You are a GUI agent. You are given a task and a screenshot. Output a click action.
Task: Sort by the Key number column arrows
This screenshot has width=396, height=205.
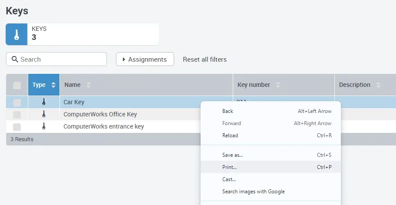278,85
